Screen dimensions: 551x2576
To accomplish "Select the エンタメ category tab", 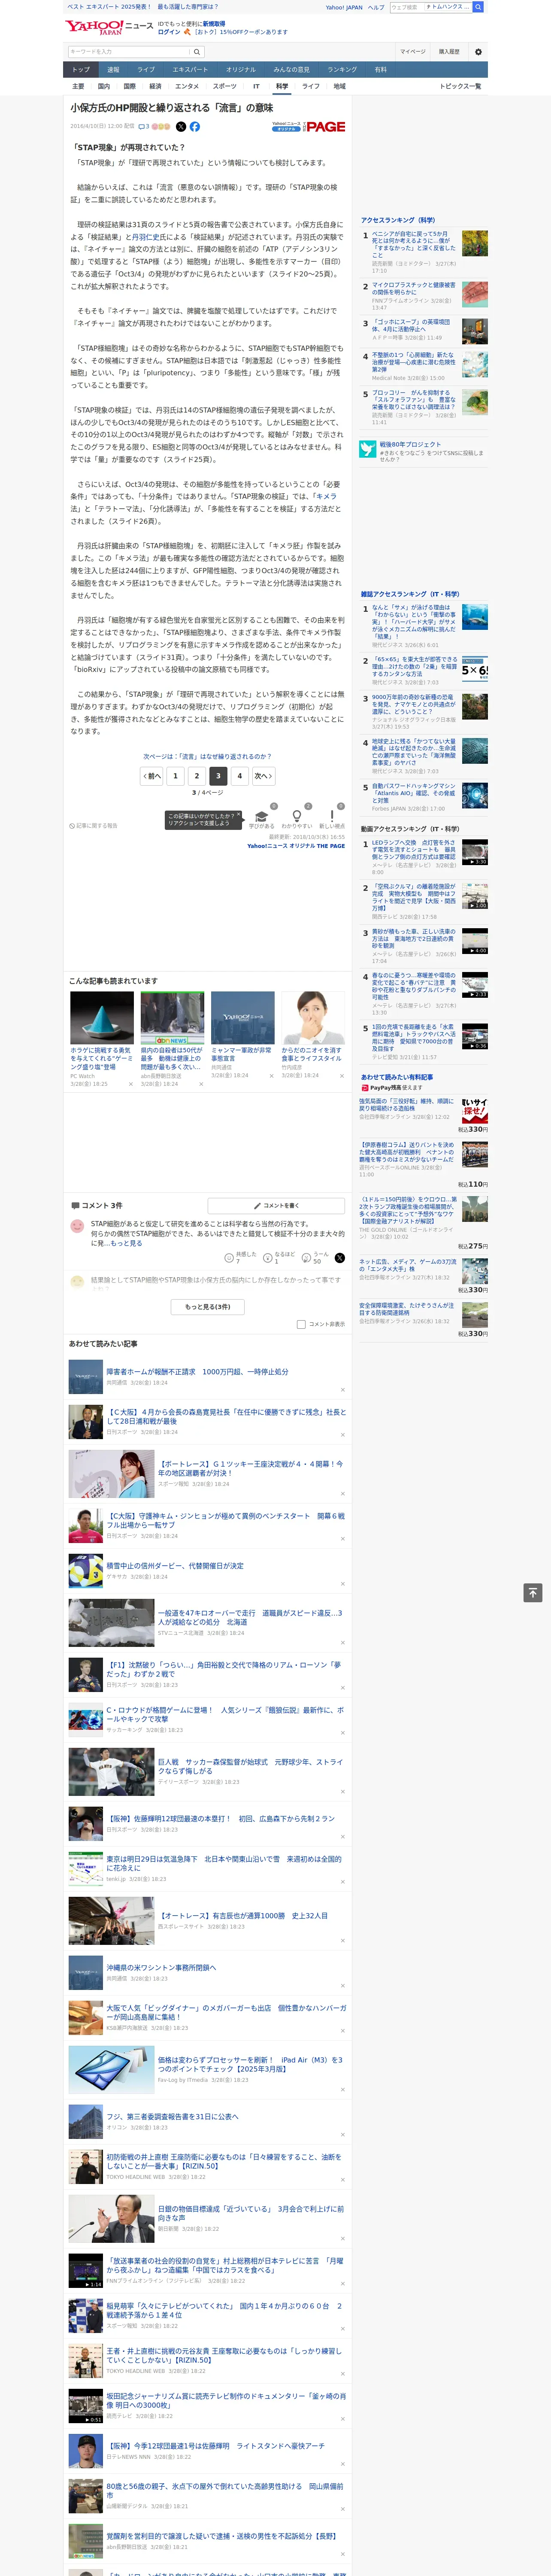I will (187, 87).
